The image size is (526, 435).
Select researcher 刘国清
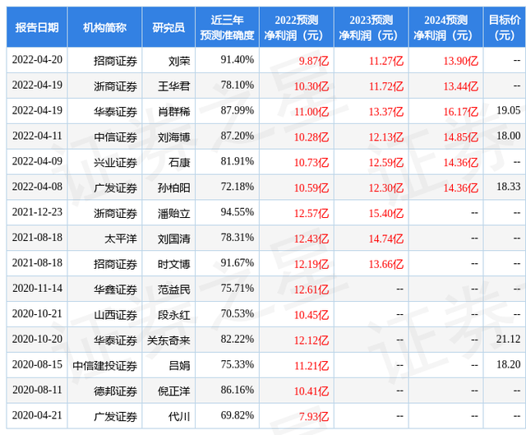[173, 238]
